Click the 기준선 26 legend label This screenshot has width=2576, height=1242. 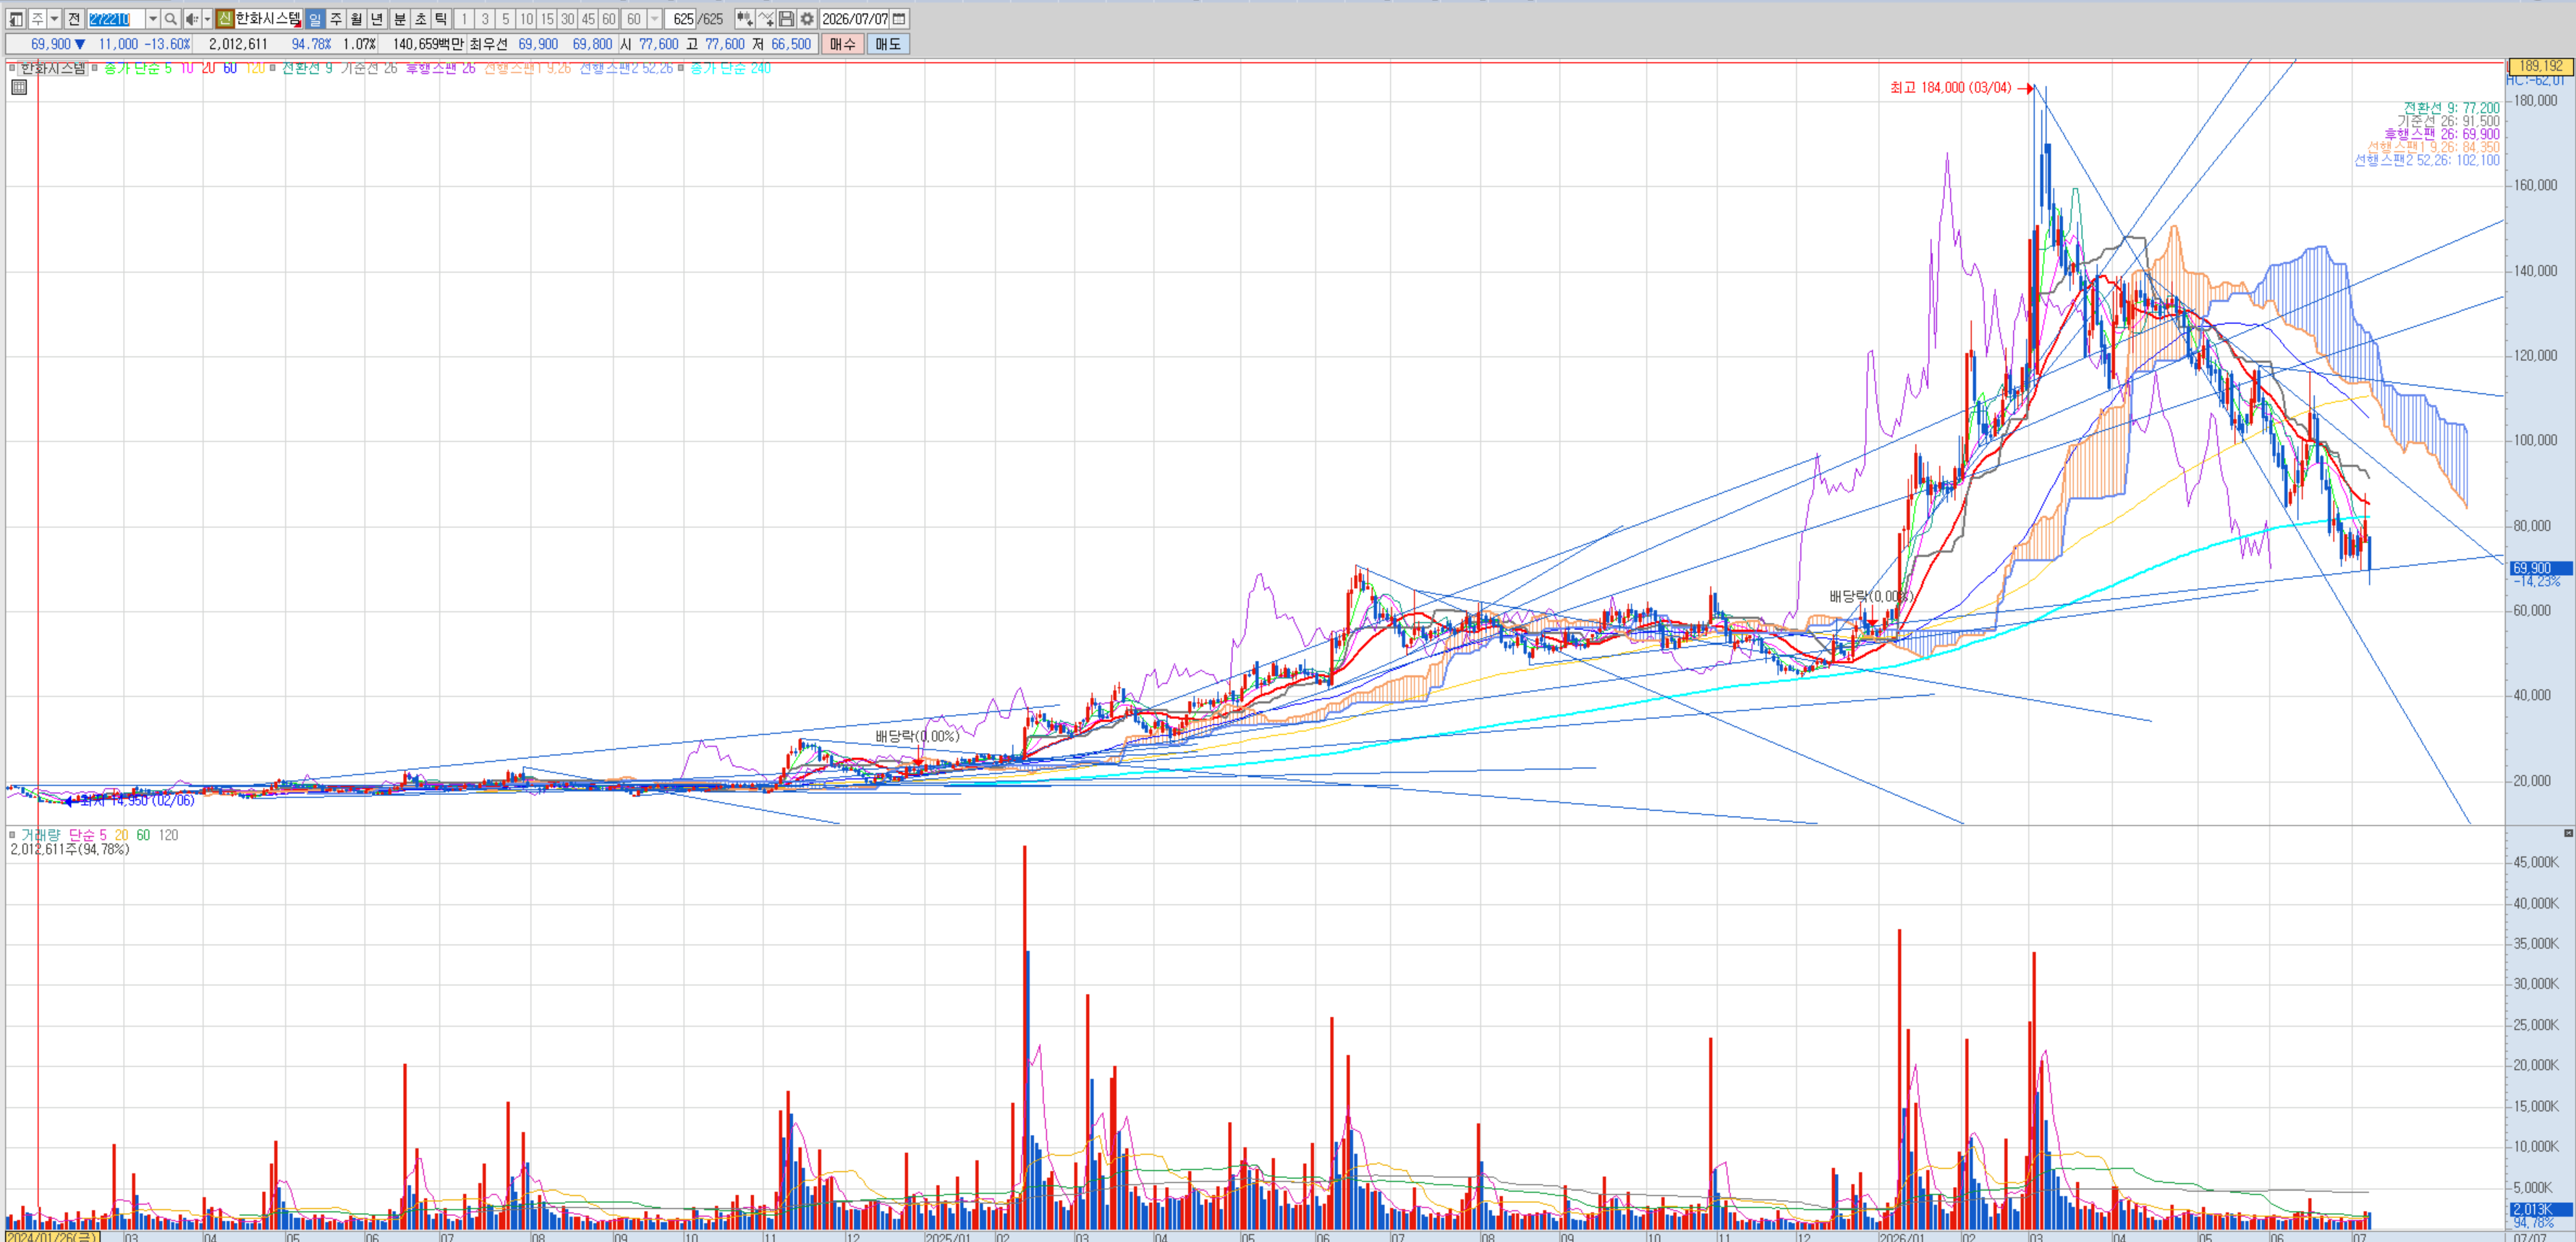[369, 68]
